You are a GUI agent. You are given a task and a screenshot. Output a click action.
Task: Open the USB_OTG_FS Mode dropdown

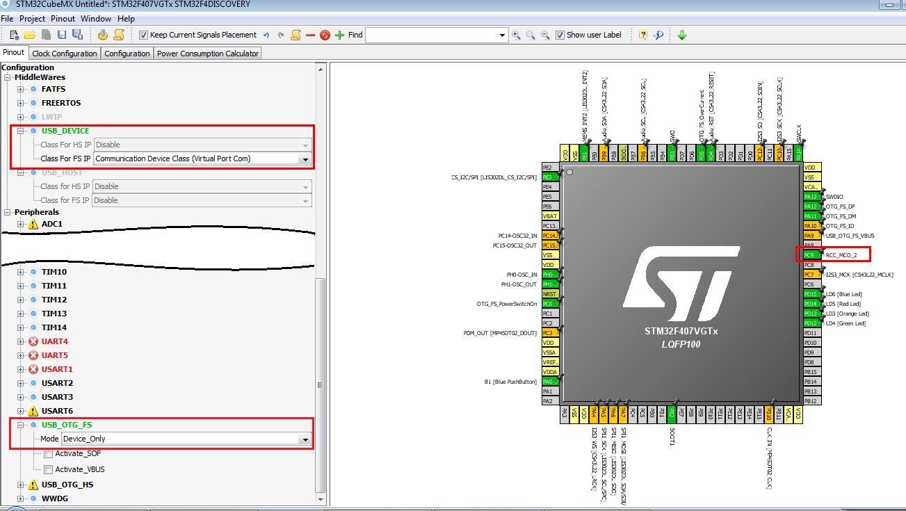304,439
